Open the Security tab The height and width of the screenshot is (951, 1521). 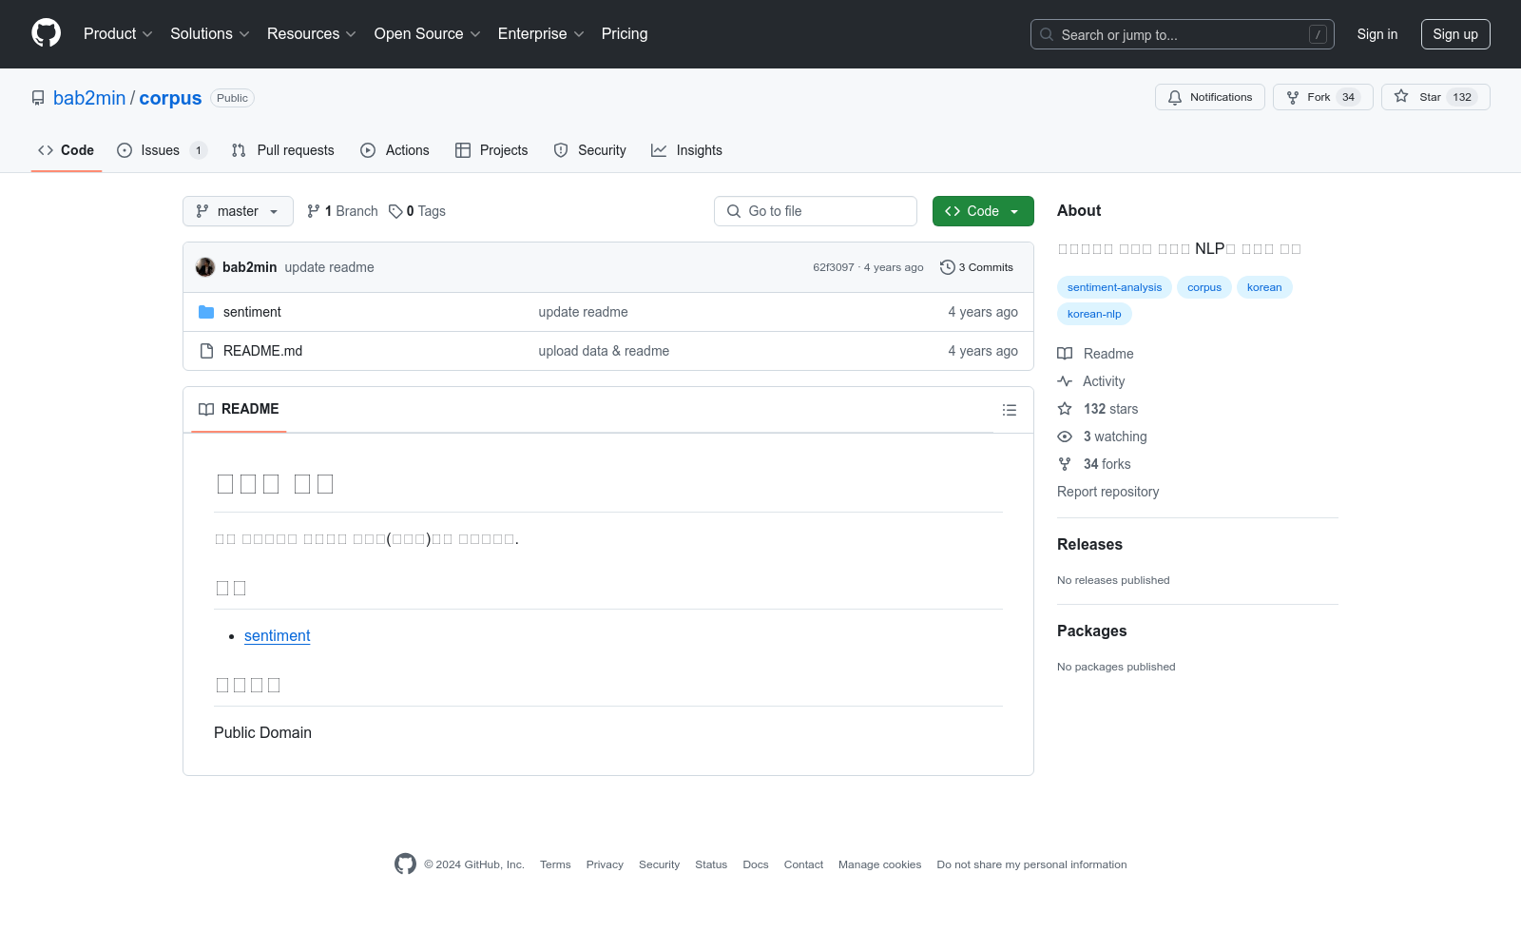(590, 150)
